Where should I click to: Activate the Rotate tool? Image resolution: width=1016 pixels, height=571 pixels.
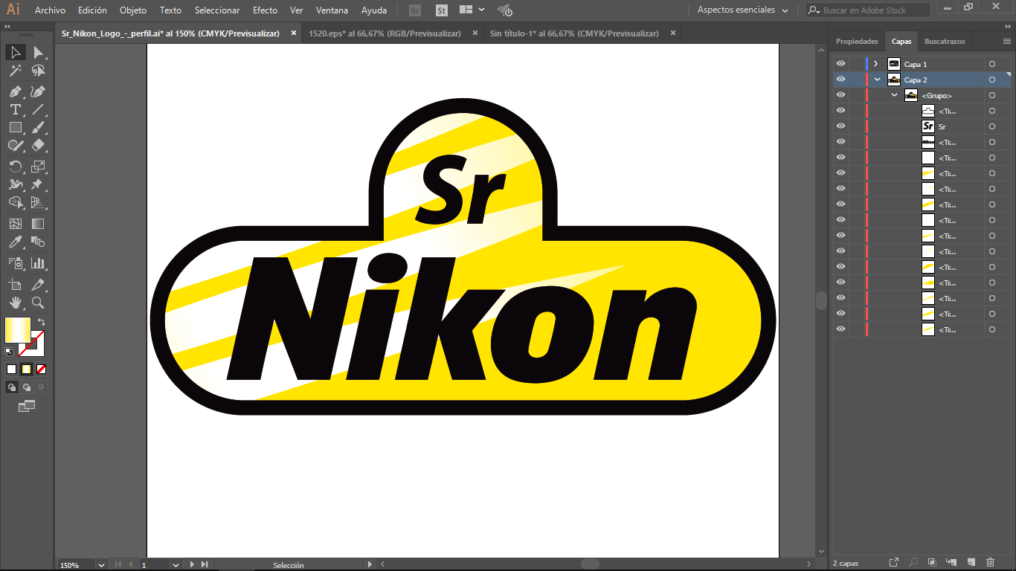[16, 166]
